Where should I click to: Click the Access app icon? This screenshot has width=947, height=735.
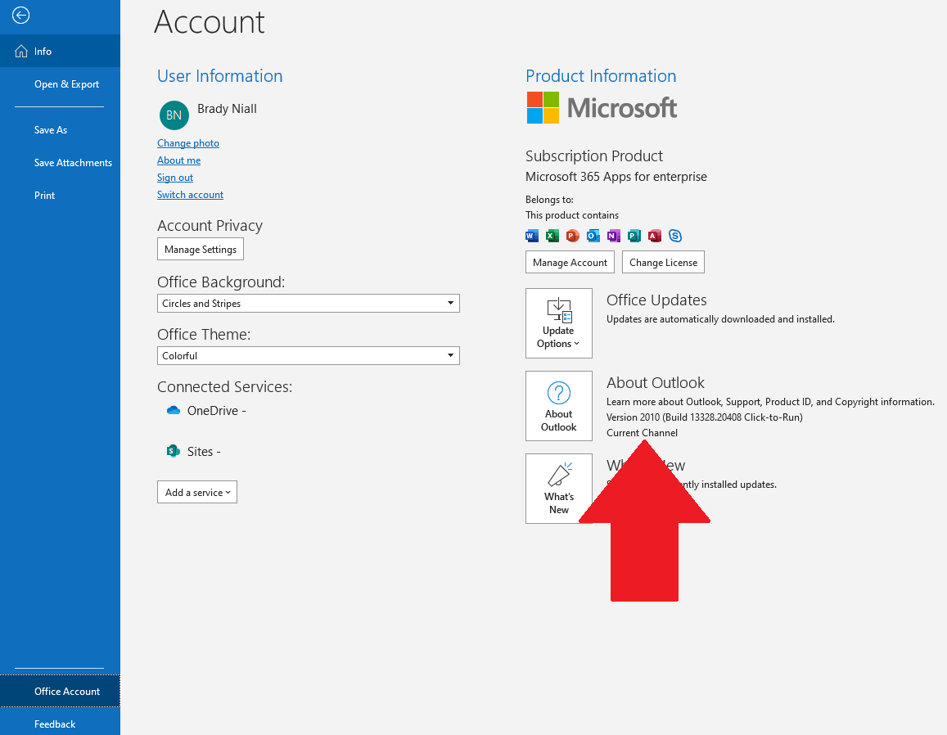(655, 236)
